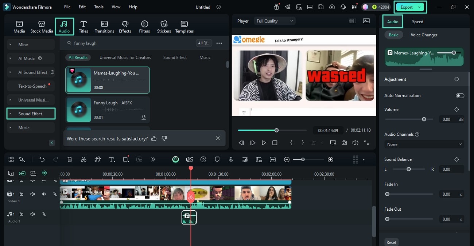Zoom out timeline with minus icon
Viewport: 474px width, 246px height.
point(287,159)
